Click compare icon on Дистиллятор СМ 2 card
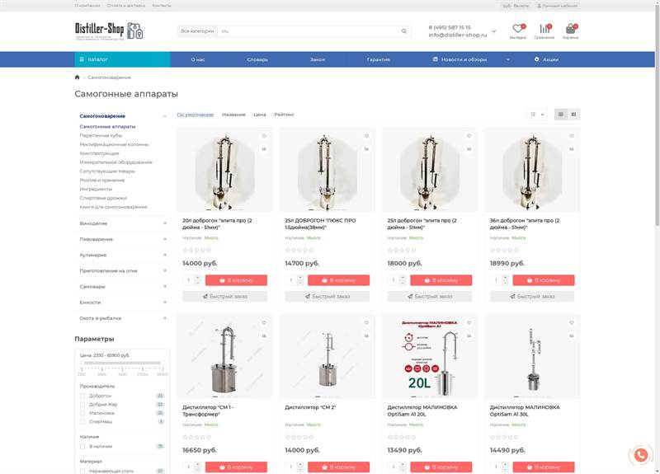Image resolution: width=660 pixels, height=474 pixels. tap(366, 336)
